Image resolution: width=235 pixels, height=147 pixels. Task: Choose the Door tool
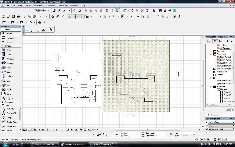click(11, 54)
